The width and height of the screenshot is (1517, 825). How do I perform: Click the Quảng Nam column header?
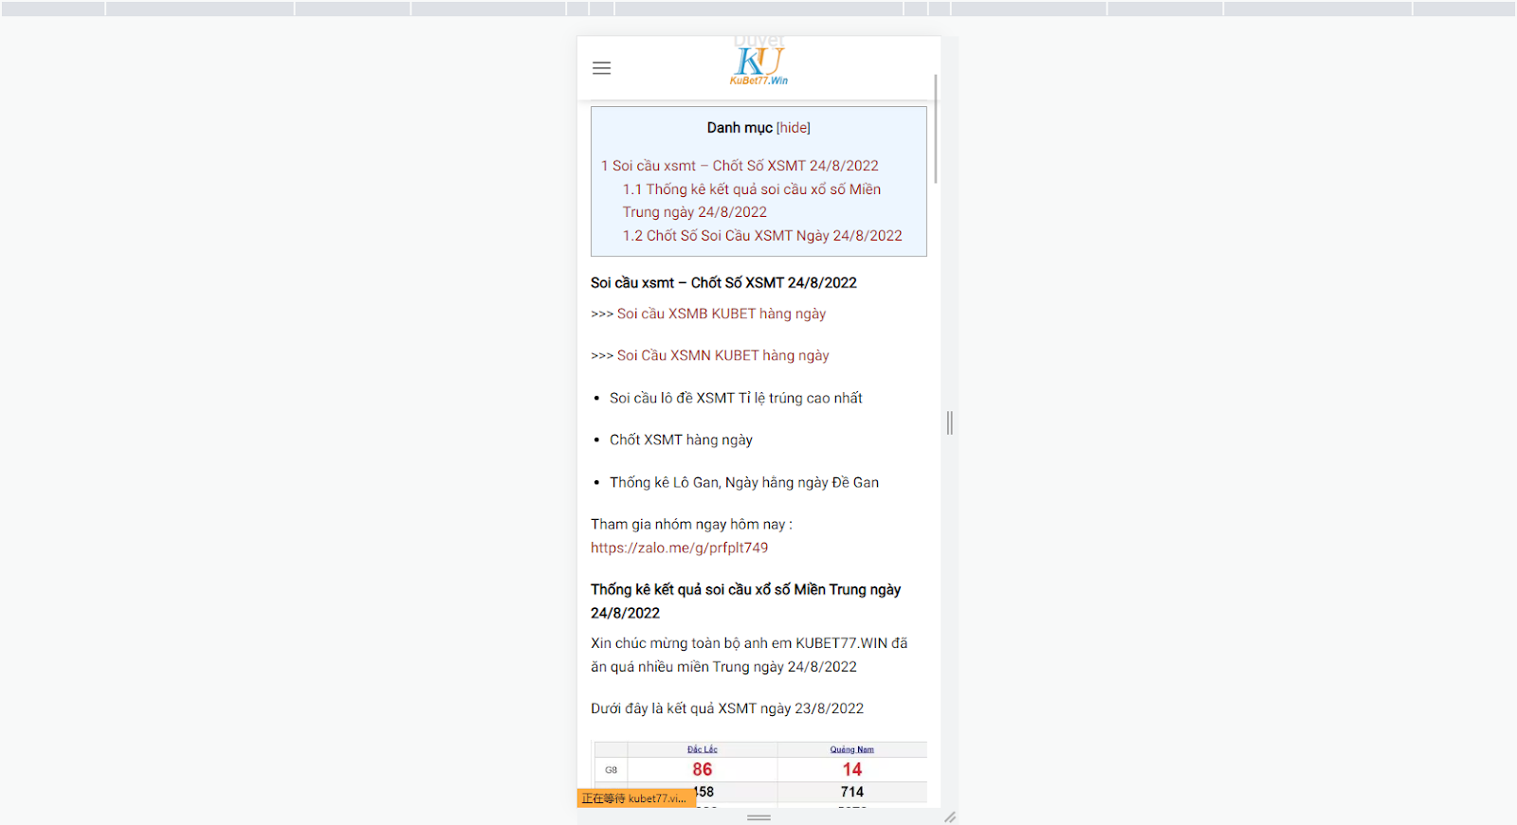(852, 749)
